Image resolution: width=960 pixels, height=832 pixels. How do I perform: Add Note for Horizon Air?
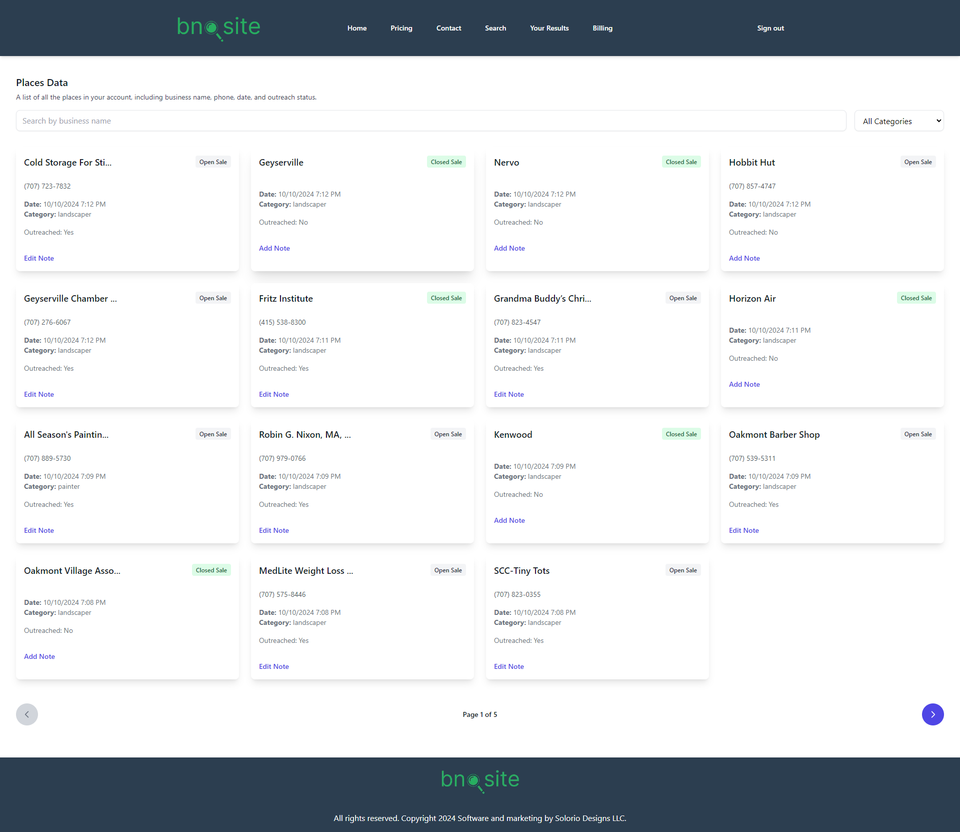tap(744, 384)
